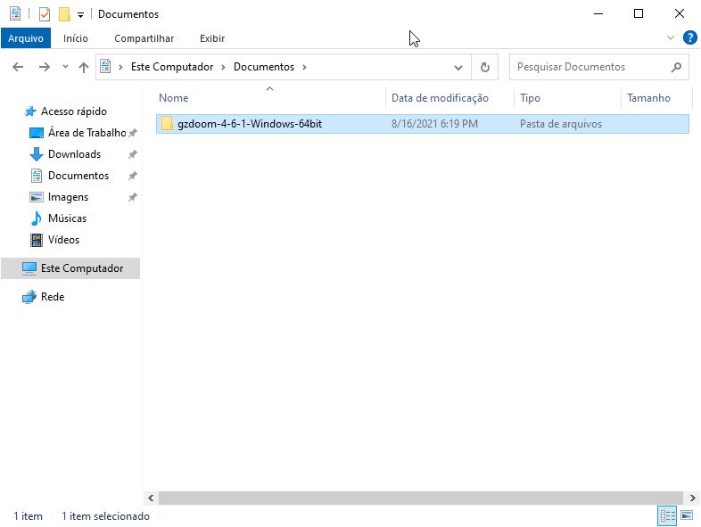
Task: Select Rede in navigation pane
Action: [x=53, y=297]
